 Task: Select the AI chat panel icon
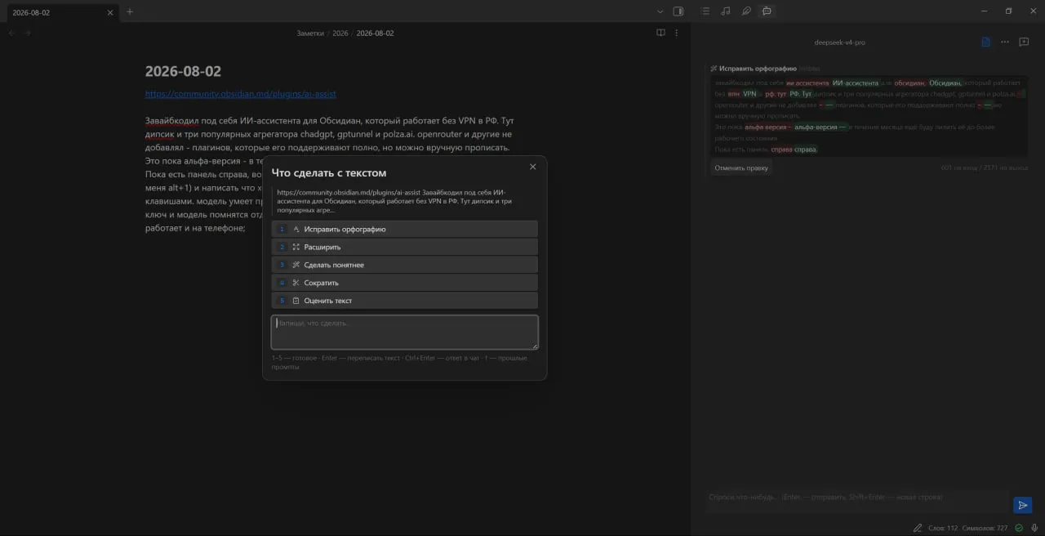tap(766, 11)
